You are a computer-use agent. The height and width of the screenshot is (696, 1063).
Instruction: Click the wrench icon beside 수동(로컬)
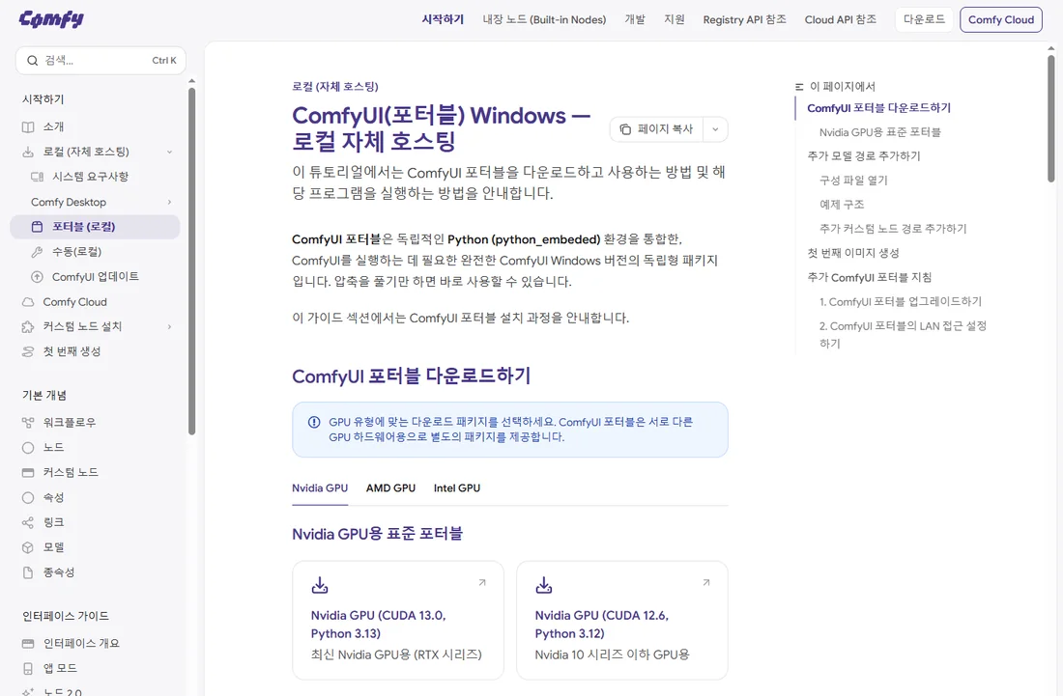[38, 252]
